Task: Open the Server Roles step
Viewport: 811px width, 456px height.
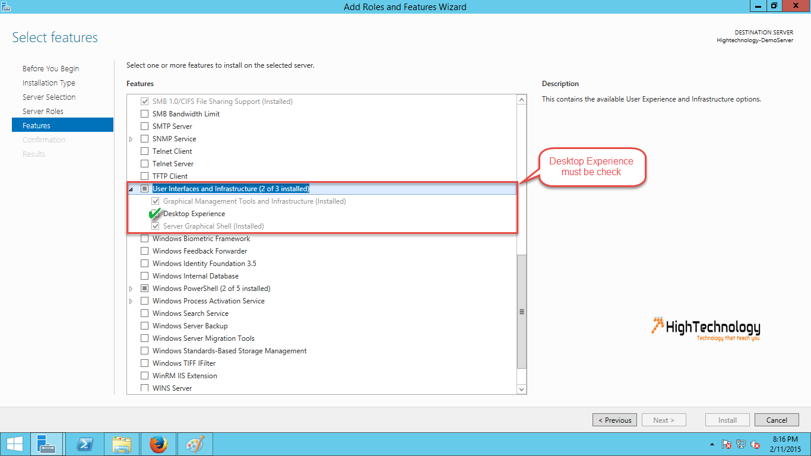Action: click(43, 112)
